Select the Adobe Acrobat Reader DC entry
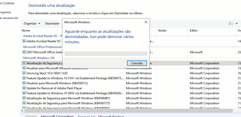Viewport: 241px width, 117px height. point(44,41)
